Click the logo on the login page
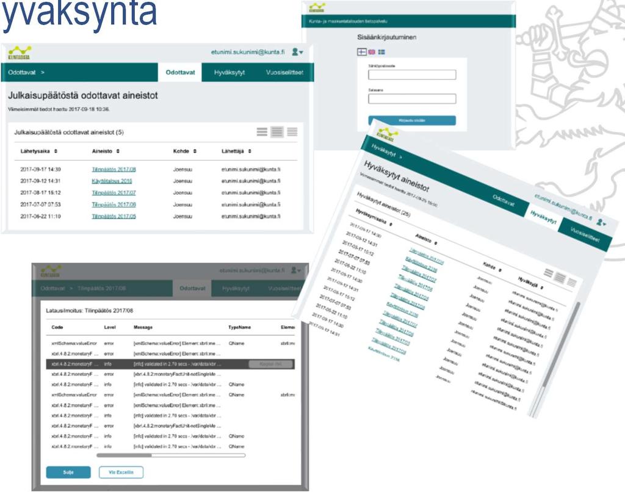The width and height of the screenshot is (625, 492). pyautogui.click(x=317, y=7)
